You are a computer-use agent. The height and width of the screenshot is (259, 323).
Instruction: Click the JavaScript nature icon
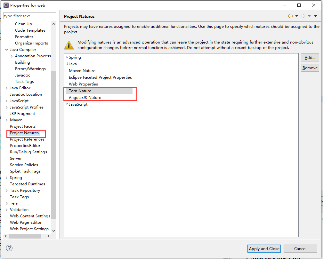[67, 104]
